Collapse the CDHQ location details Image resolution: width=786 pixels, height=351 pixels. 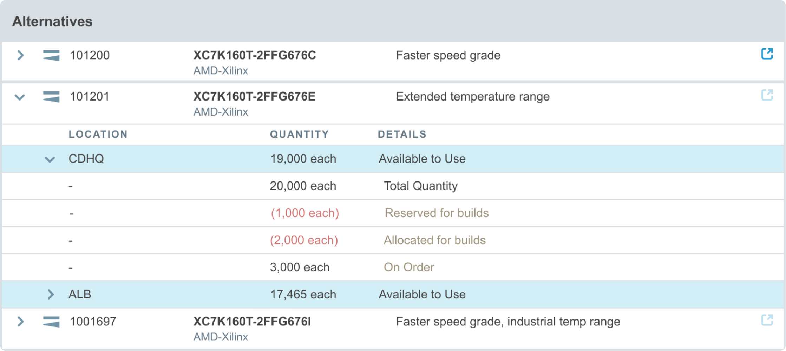(50, 160)
